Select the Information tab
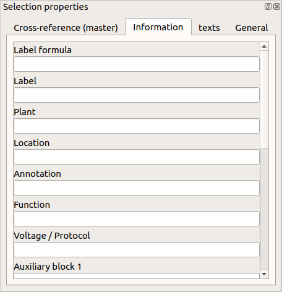The image size is (282, 292). click(158, 27)
